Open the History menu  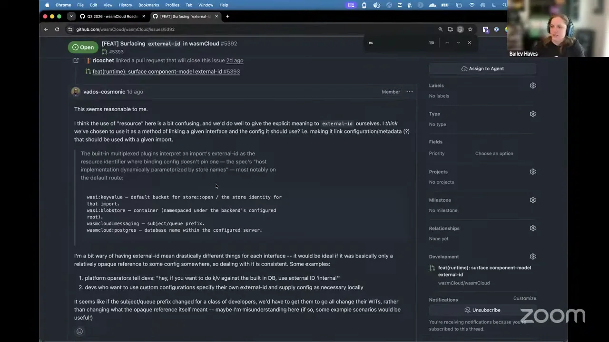point(126,5)
